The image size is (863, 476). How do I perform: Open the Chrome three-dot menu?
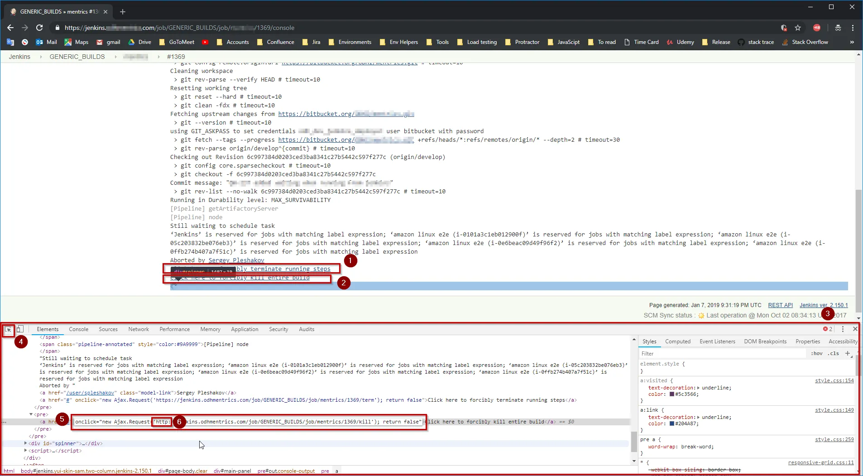[853, 28]
